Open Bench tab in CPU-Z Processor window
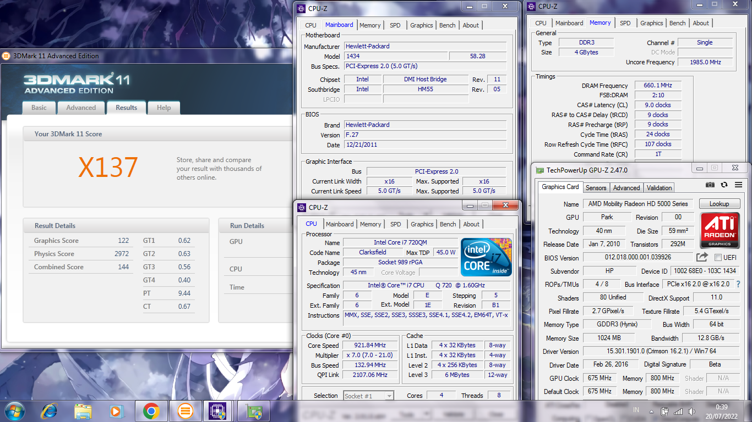The image size is (752, 422). click(448, 224)
